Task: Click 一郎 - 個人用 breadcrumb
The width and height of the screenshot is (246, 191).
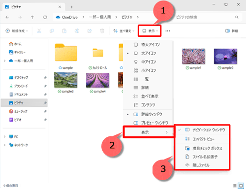Action: pos(100,17)
